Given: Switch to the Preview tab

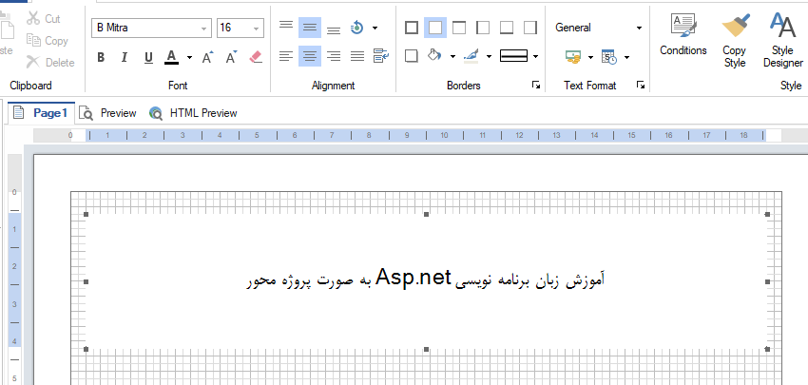Looking at the screenshot, I should pyautogui.click(x=107, y=113).
